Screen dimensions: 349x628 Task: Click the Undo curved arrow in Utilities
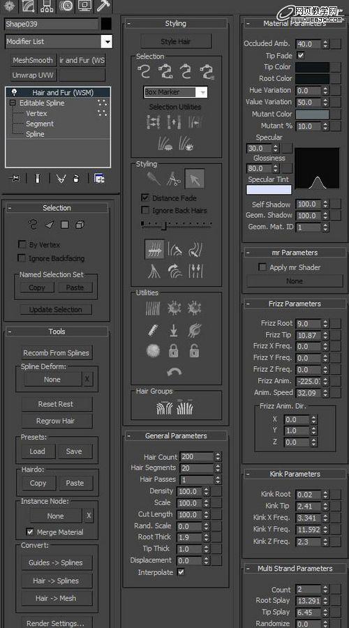174,372
